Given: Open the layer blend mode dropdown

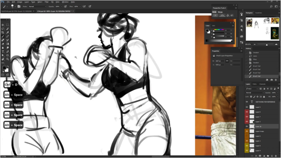Looking at the screenshot, I should tap(253, 92).
